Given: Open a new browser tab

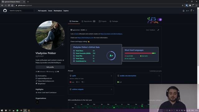Looking at the screenshot, I should coord(28,2).
